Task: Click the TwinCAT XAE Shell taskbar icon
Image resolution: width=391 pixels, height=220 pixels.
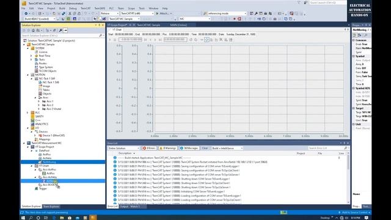Action: coord(93,218)
